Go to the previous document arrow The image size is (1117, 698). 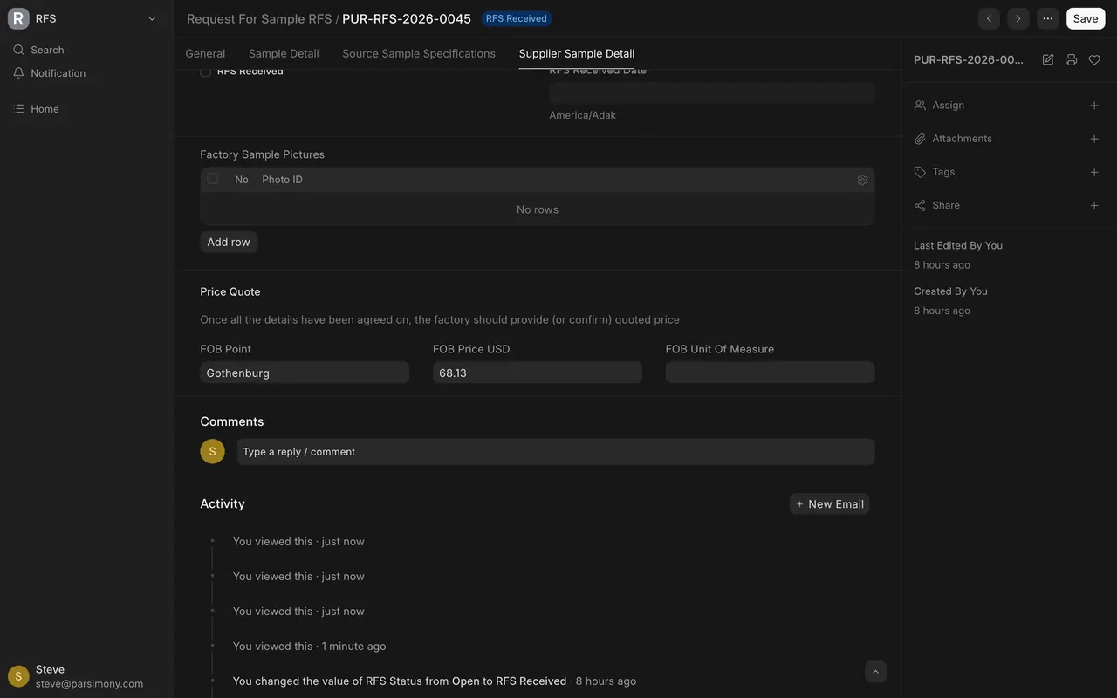(x=989, y=18)
